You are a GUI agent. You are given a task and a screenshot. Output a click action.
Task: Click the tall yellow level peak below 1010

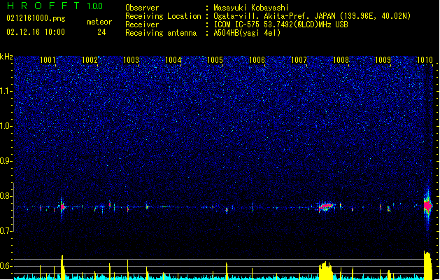427,265
